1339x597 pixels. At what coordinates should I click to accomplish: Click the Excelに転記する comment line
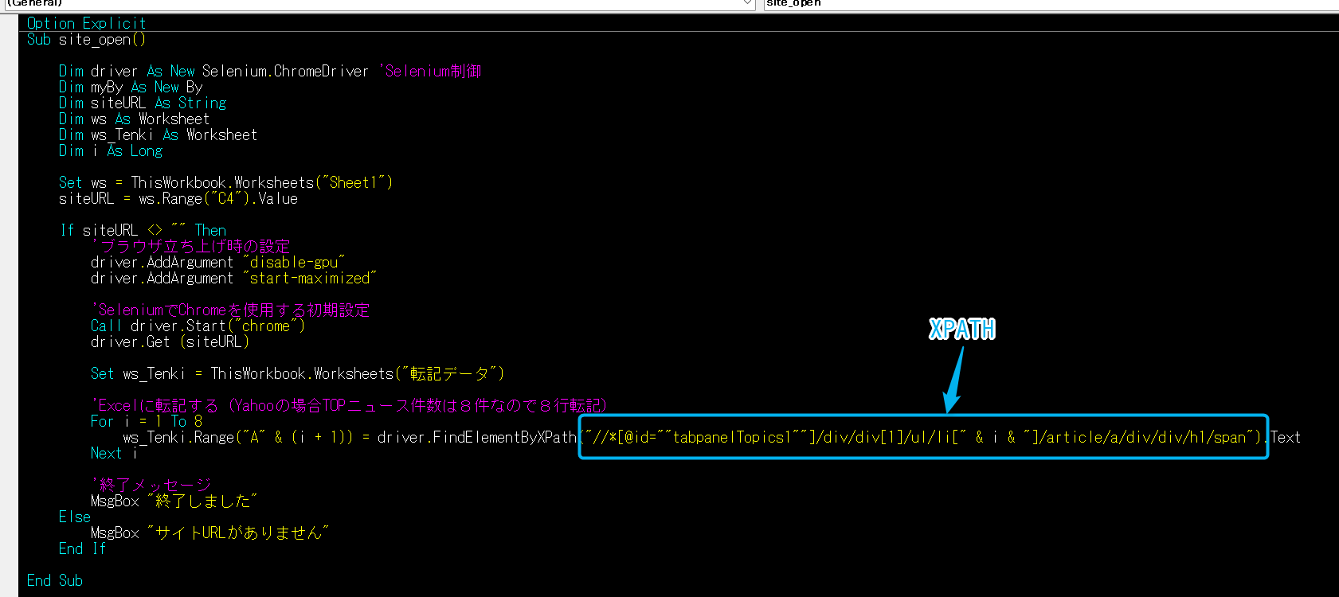349,405
